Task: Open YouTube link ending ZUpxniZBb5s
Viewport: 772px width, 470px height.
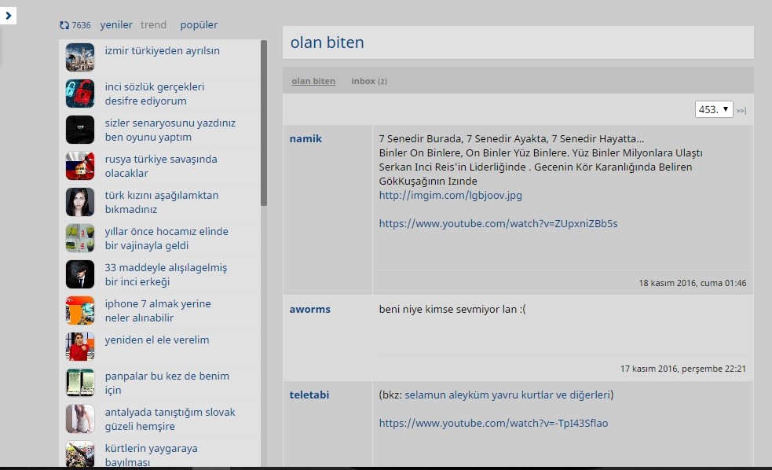Action: tap(498, 223)
